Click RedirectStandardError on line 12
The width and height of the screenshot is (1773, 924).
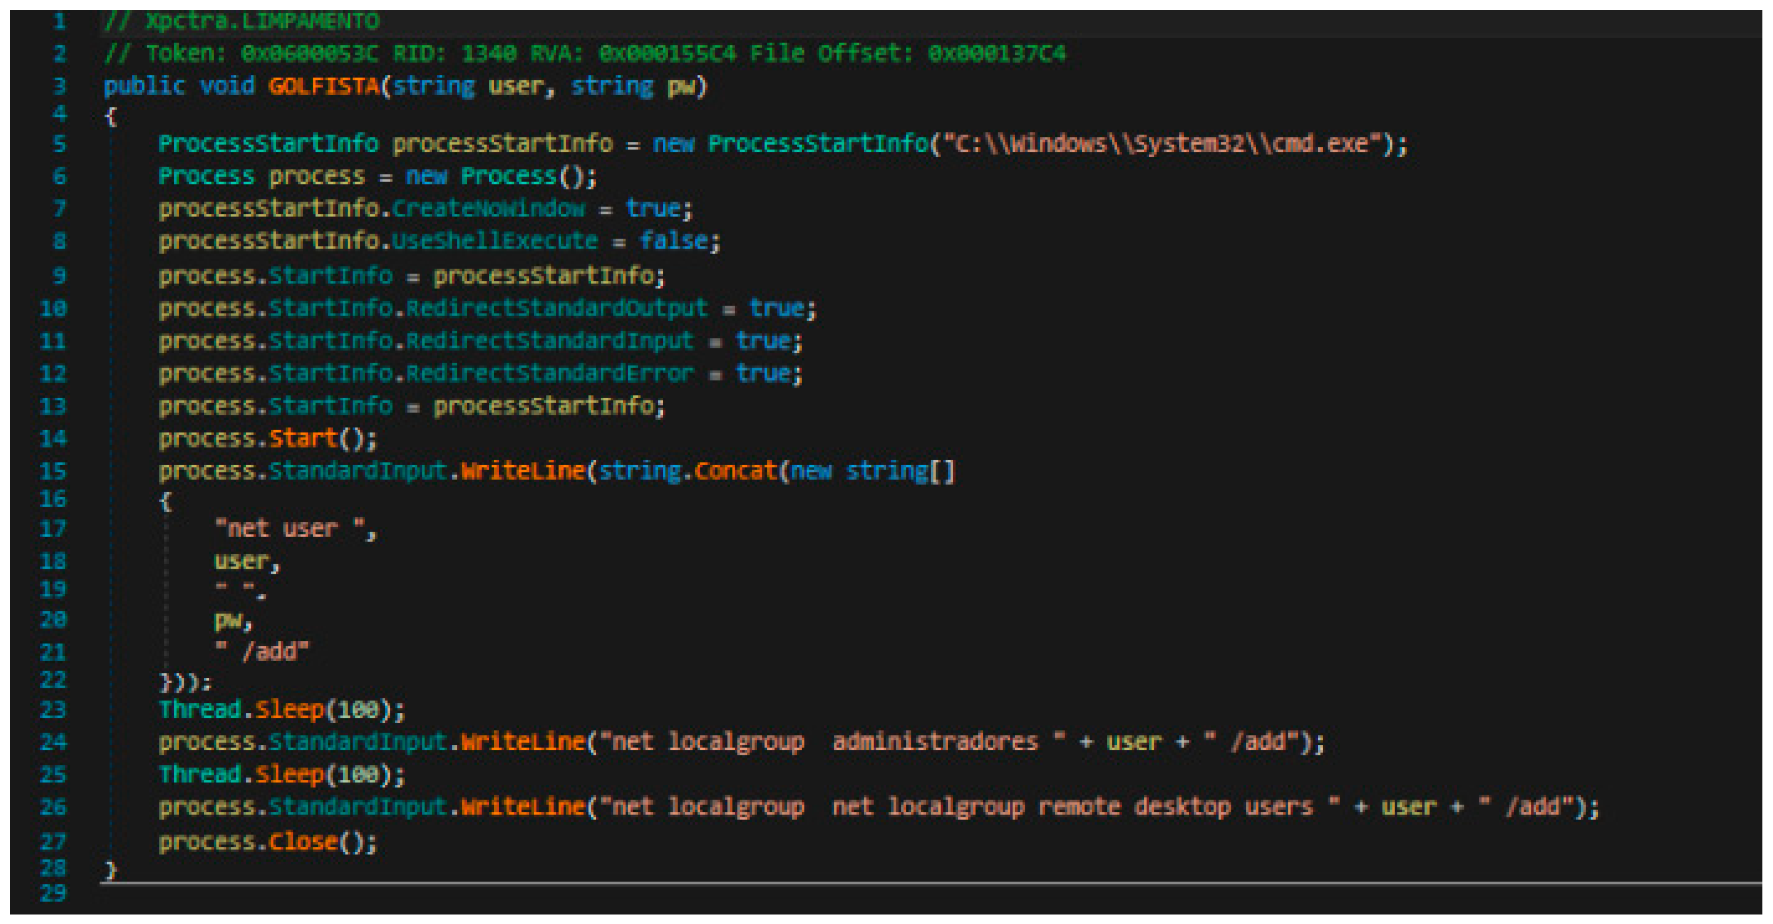point(549,373)
